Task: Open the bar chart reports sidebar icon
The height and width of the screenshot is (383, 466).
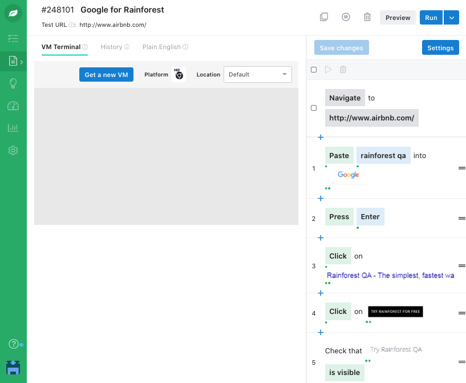Action: pyautogui.click(x=13, y=128)
